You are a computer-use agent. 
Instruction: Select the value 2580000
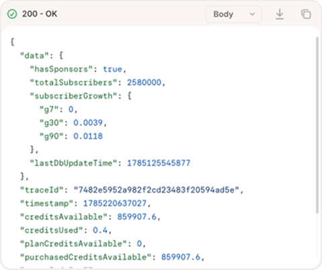tap(144, 83)
